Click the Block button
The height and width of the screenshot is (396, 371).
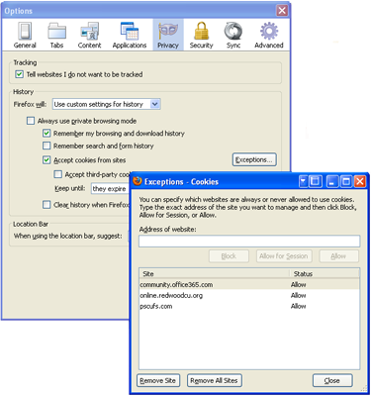click(229, 256)
